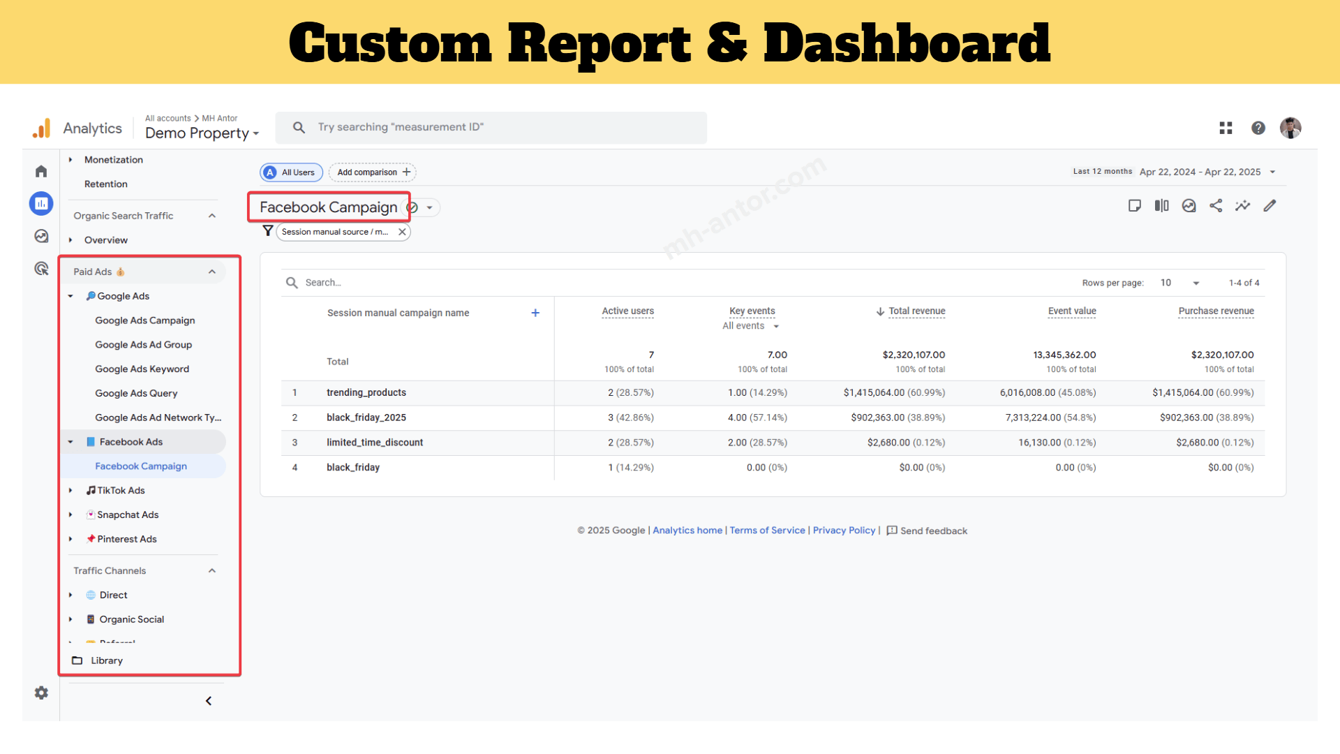The width and height of the screenshot is (1340, 754).
Task: Open the All events key events dropdown
Action: point(751,326)
